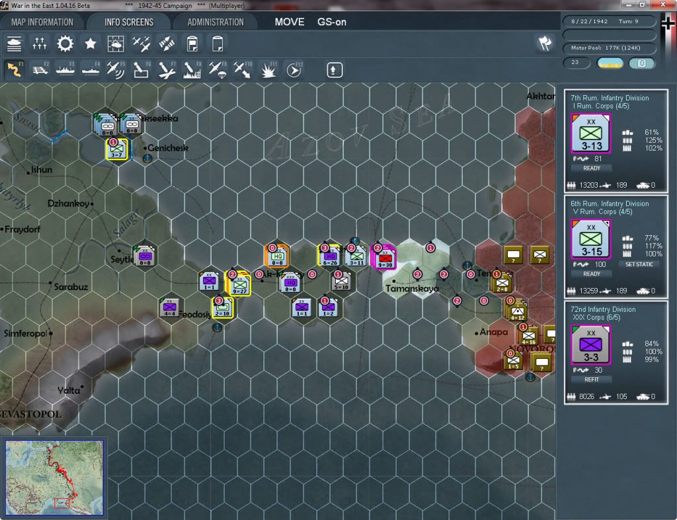Image resolution: width=677 pixels, height=520 pixels.
Task: Select Air Transport mode icon (F9)
Action: tap(217, 70)
